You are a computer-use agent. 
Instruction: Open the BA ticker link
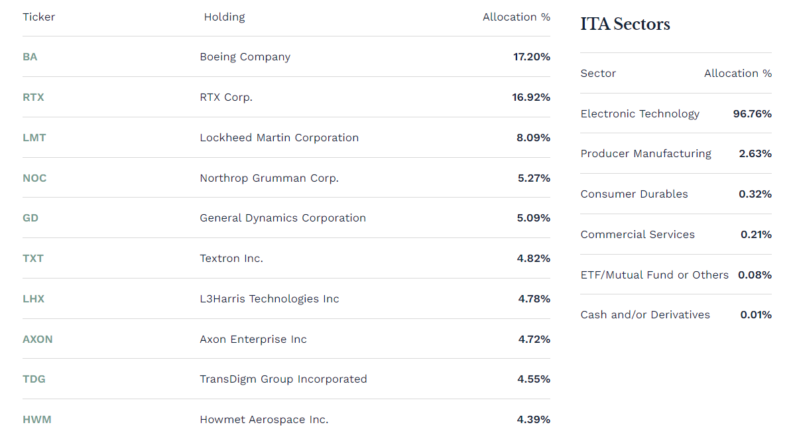pos(30,57)
